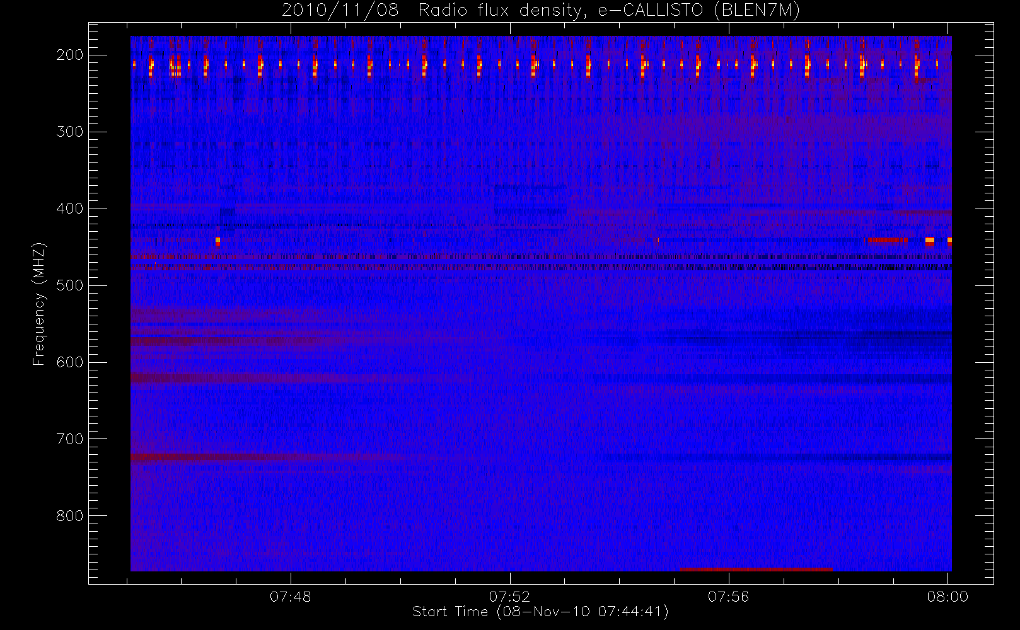Click the 'Frequency (MHz)' axis label
Screen dimensions: 1020x630
click(x=39, y=304)
